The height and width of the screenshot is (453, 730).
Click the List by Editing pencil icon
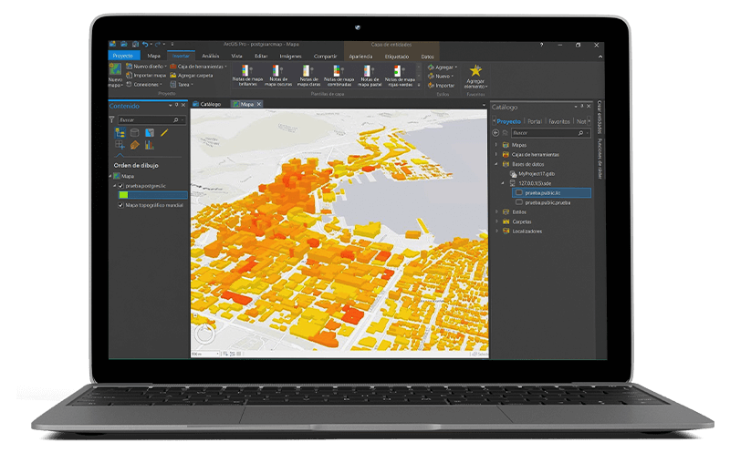pos(164,133)
